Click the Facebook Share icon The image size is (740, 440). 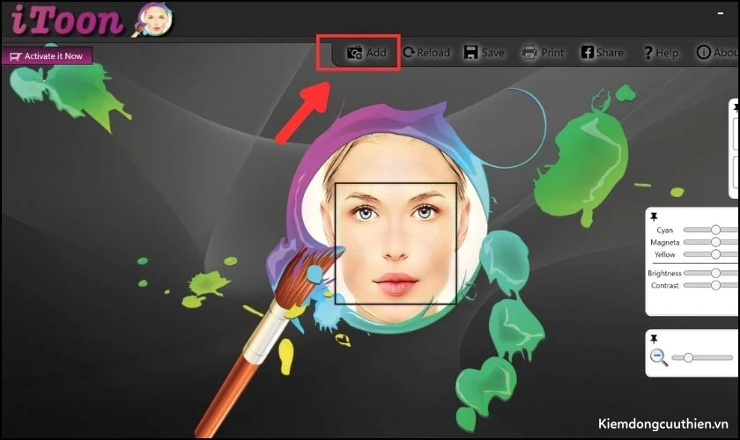click(x=587, y=52)
